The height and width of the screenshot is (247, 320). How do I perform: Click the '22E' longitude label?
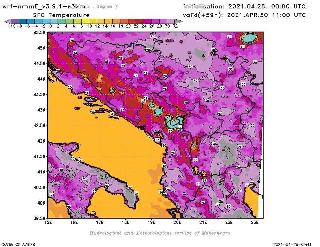point(229,222)
